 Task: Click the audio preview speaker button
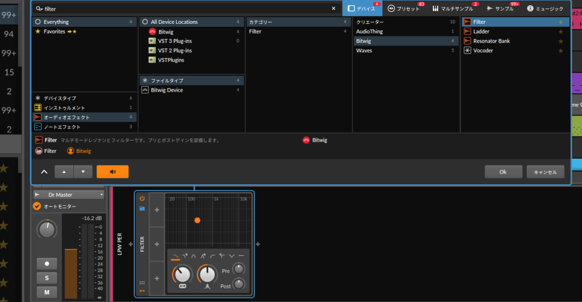(113, 172)
